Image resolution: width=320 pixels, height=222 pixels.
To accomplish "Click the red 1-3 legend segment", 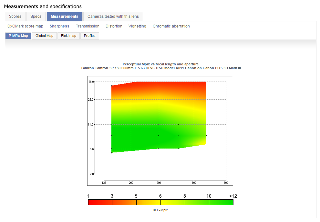I will pos(100,202).
